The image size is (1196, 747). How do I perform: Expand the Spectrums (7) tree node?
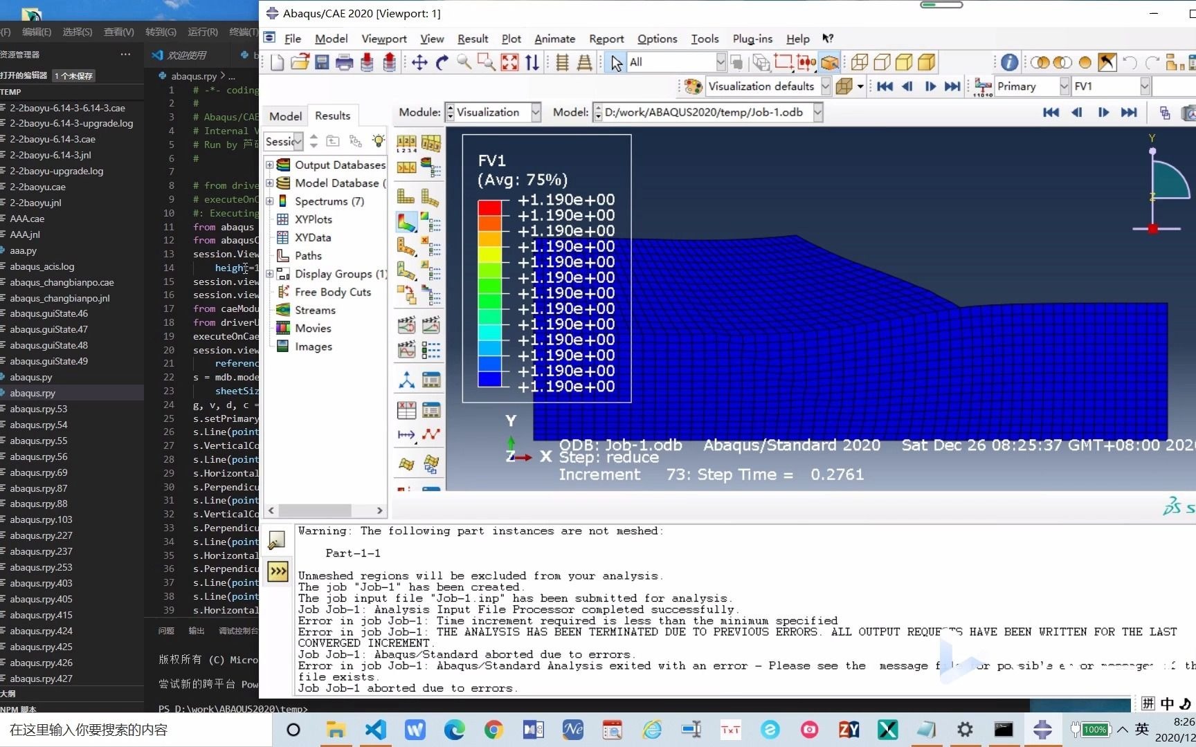pyautogui.click(x=270, y=201)
